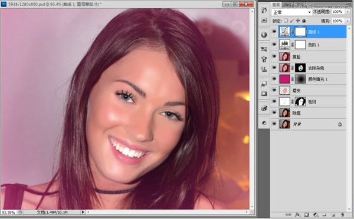Toggle visibility of 颜色填充 1 layer
Viewport: 354px width, 219px height.
pyautogui.click(x=274, y=79)
